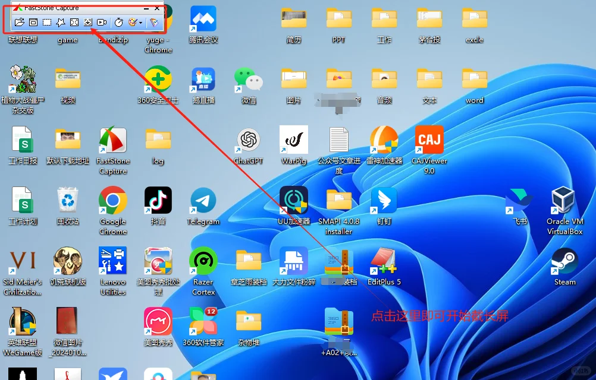Select the Lenovo Utilities shortcut
Screen dimensions: 596x380
coord(113,271)
